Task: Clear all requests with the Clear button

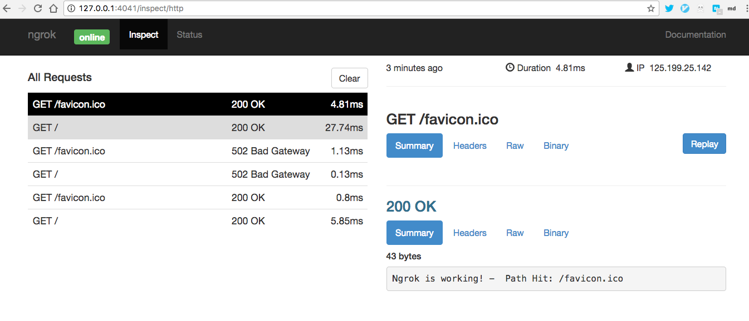Action: tap(349, 78)
